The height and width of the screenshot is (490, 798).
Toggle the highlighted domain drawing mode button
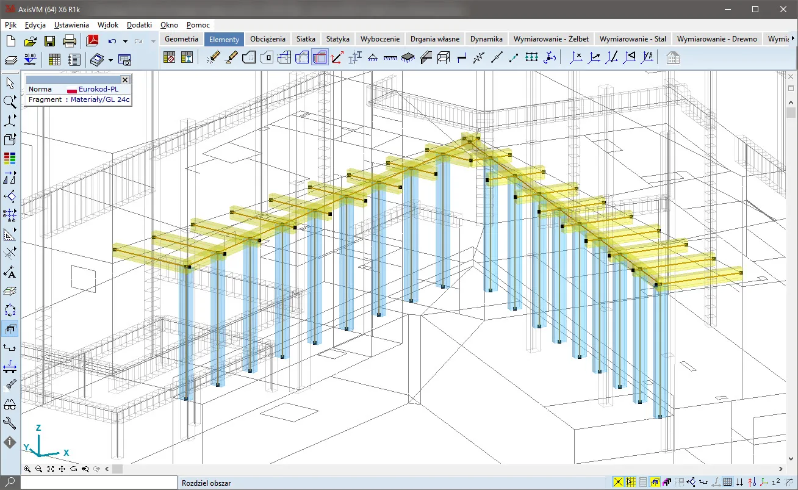(319, 58)
